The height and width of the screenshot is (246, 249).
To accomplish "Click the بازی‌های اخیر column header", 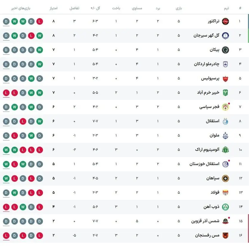I will click(x=21, y=8).
